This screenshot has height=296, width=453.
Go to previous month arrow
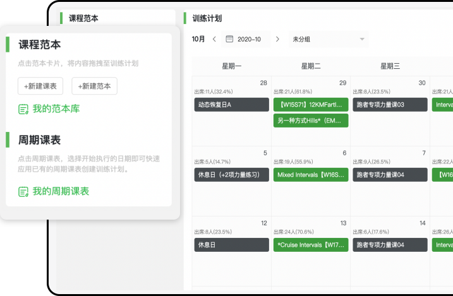pos(214,39)
